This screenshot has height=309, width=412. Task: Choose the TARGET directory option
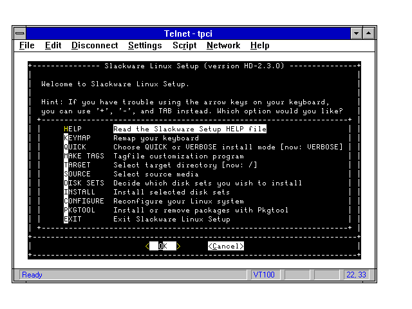77,165
